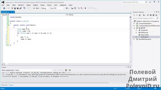Open the BUILD menu

point(29,5)
